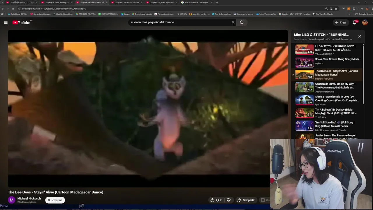The width and height of the screenshot is (373, 210).
Task: Play LILO & STITCH Burning Love thumbnail
Action: point(305,49)
